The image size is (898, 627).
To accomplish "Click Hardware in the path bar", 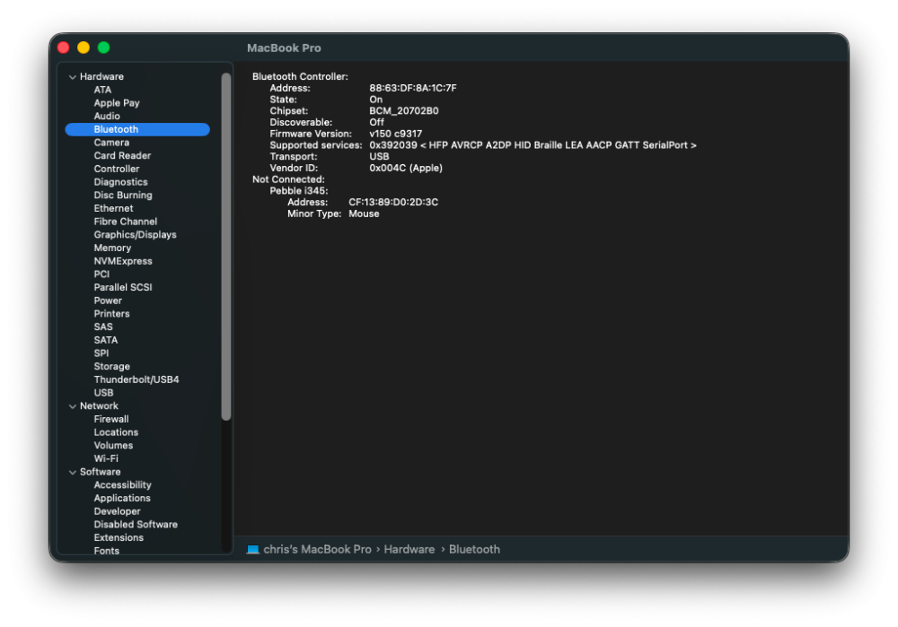I will pos(409,549).
